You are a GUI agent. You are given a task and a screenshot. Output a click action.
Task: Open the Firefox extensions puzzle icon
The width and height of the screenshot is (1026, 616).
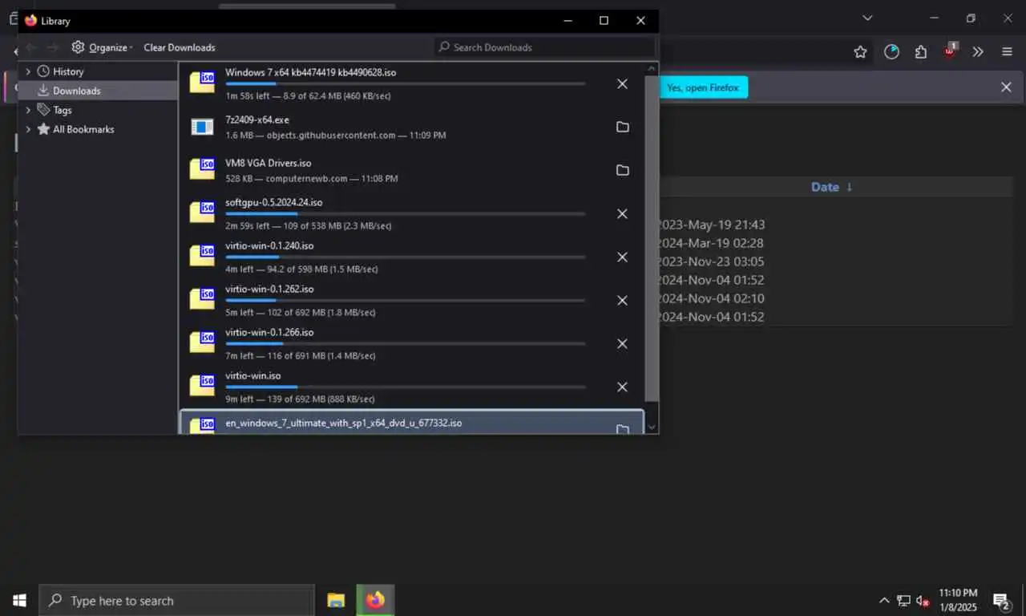click(x=921, y=52)
